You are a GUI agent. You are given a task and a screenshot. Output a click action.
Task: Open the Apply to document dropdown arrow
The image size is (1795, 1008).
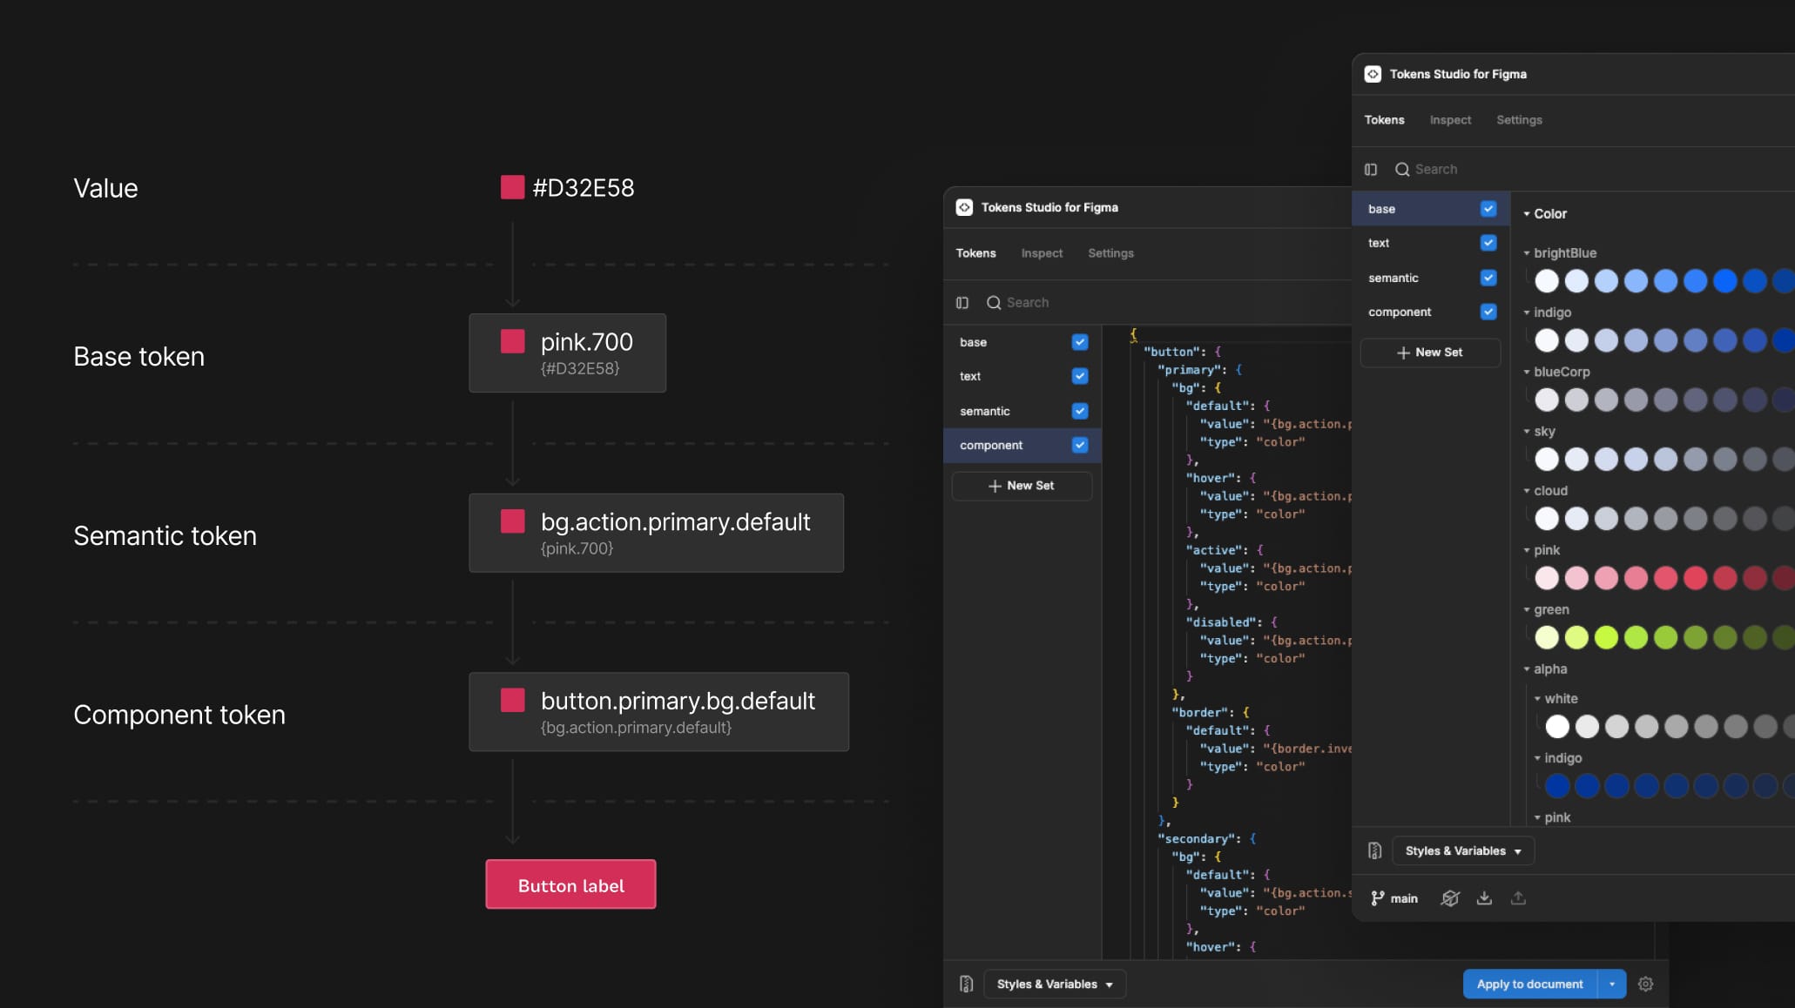1612,984
